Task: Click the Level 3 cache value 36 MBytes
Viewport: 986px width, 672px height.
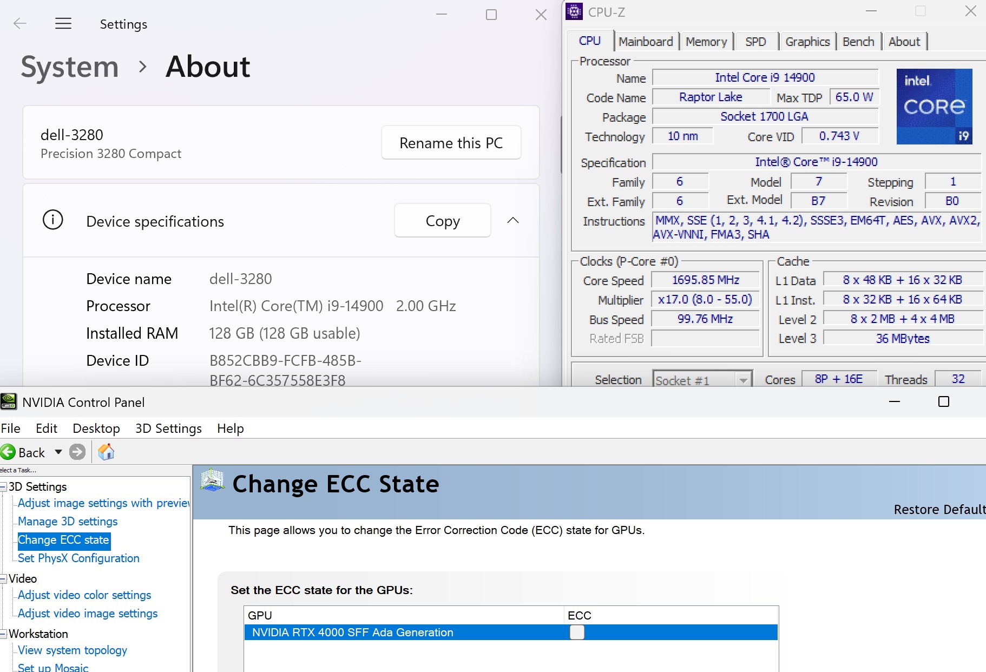Action: [903, 338]
